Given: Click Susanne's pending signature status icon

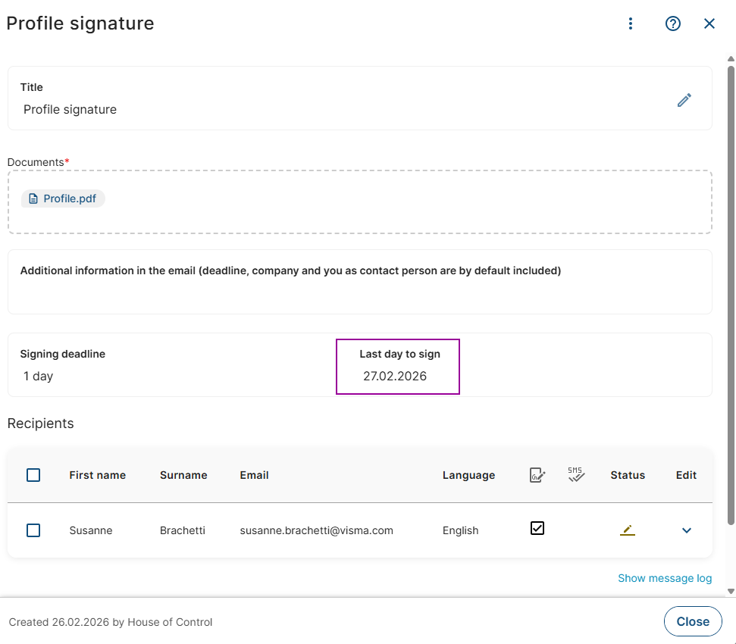Looking at the screenshot, I should tap(627, 530).
